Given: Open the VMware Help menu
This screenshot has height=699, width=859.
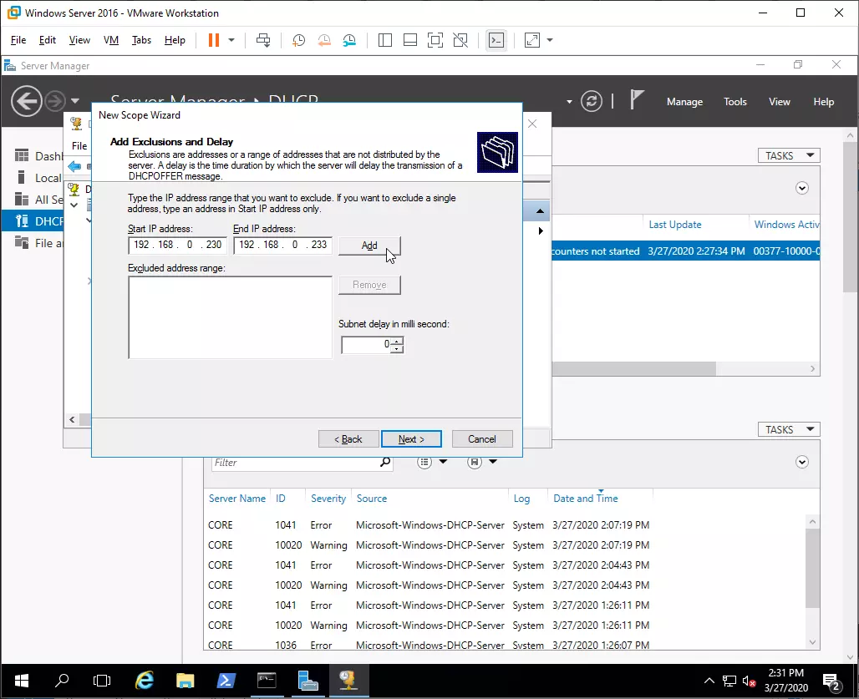Looking at the screenshot, I should pyautogui.click(x=175, y=40).
